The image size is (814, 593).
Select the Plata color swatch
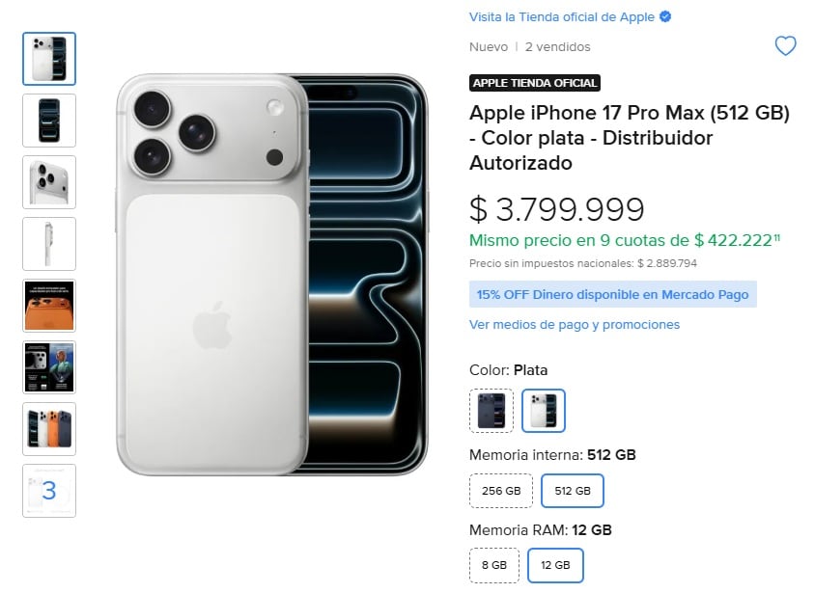click(x=543, y=410)
